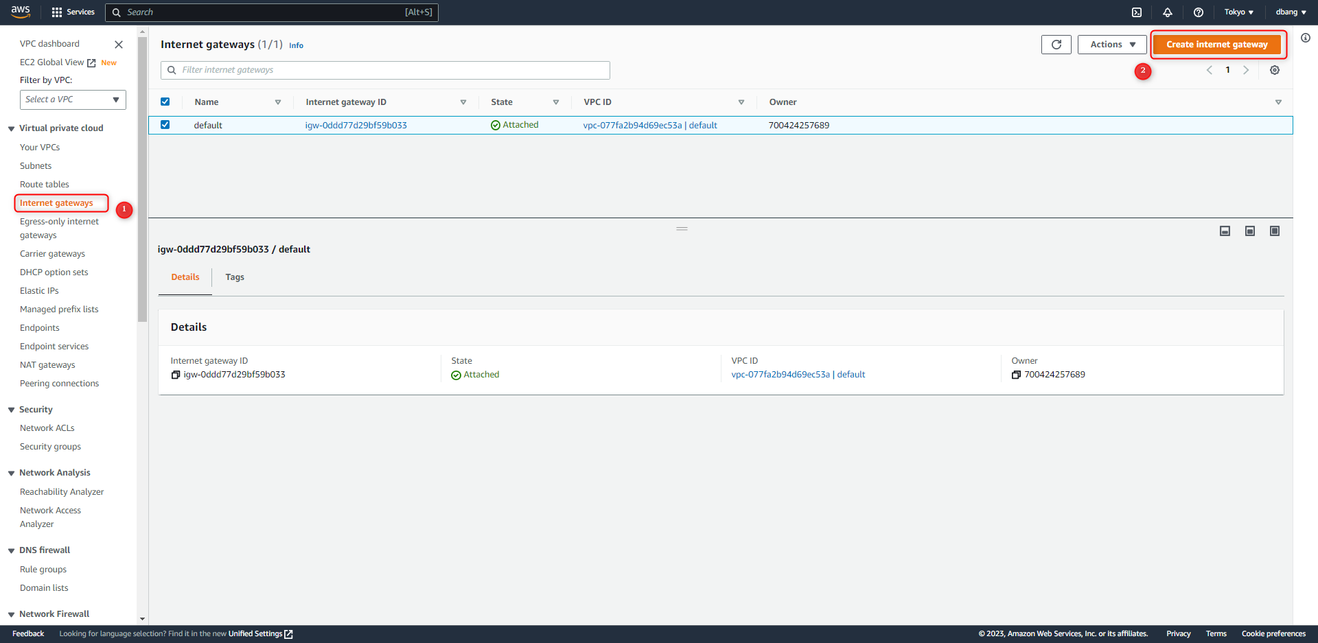Copy the Owner account ID in details
The height and width of the screenshot is (643, 1318).
coord(1016,375)
